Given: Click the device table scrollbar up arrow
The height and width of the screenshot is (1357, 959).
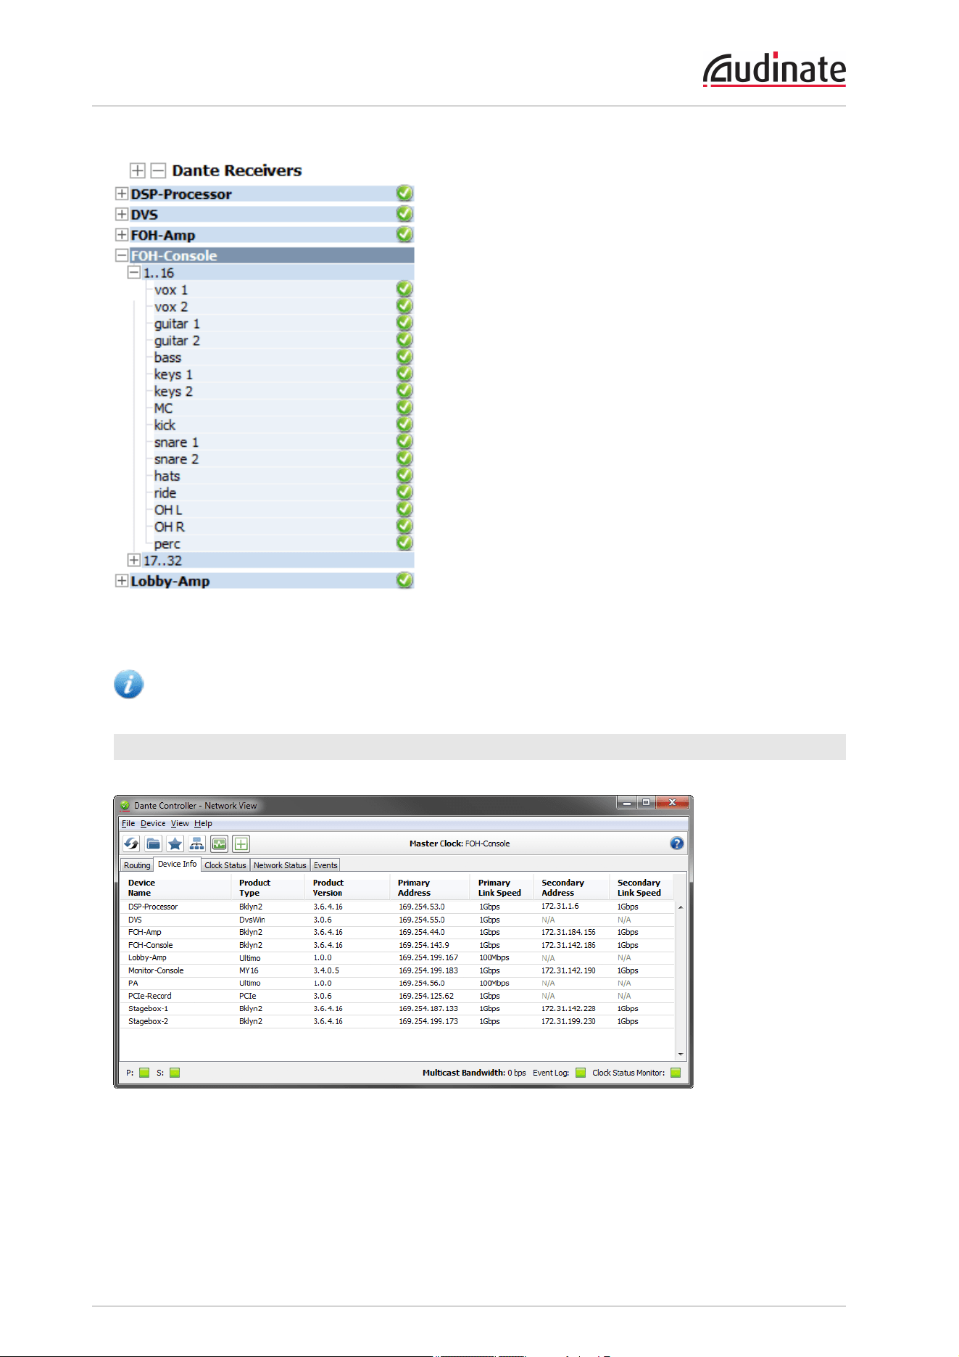Looking at the screenshot, I should click(680, 907).
